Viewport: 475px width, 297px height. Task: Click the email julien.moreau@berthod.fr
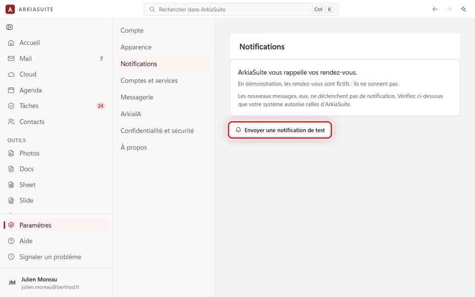(50, 287)
